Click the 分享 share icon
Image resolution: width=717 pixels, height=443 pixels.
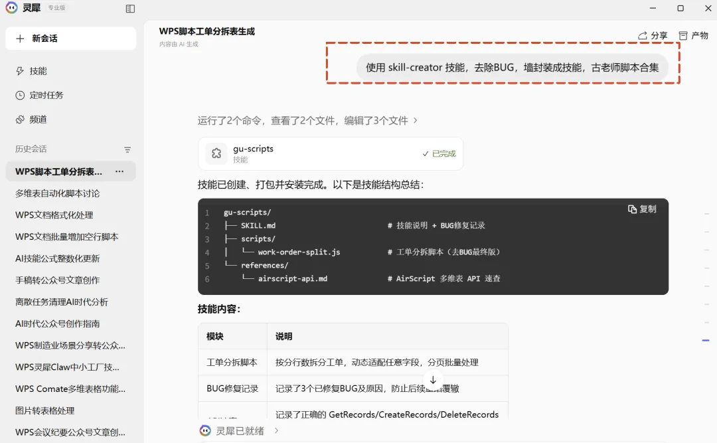pyautogui.click(x=643, y=36)
